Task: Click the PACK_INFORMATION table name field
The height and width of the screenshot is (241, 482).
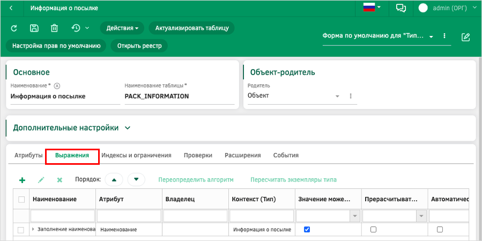Action: pyautogui.click(x=180, y=96)
